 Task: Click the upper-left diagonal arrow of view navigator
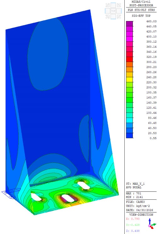[x=108, y=5]
